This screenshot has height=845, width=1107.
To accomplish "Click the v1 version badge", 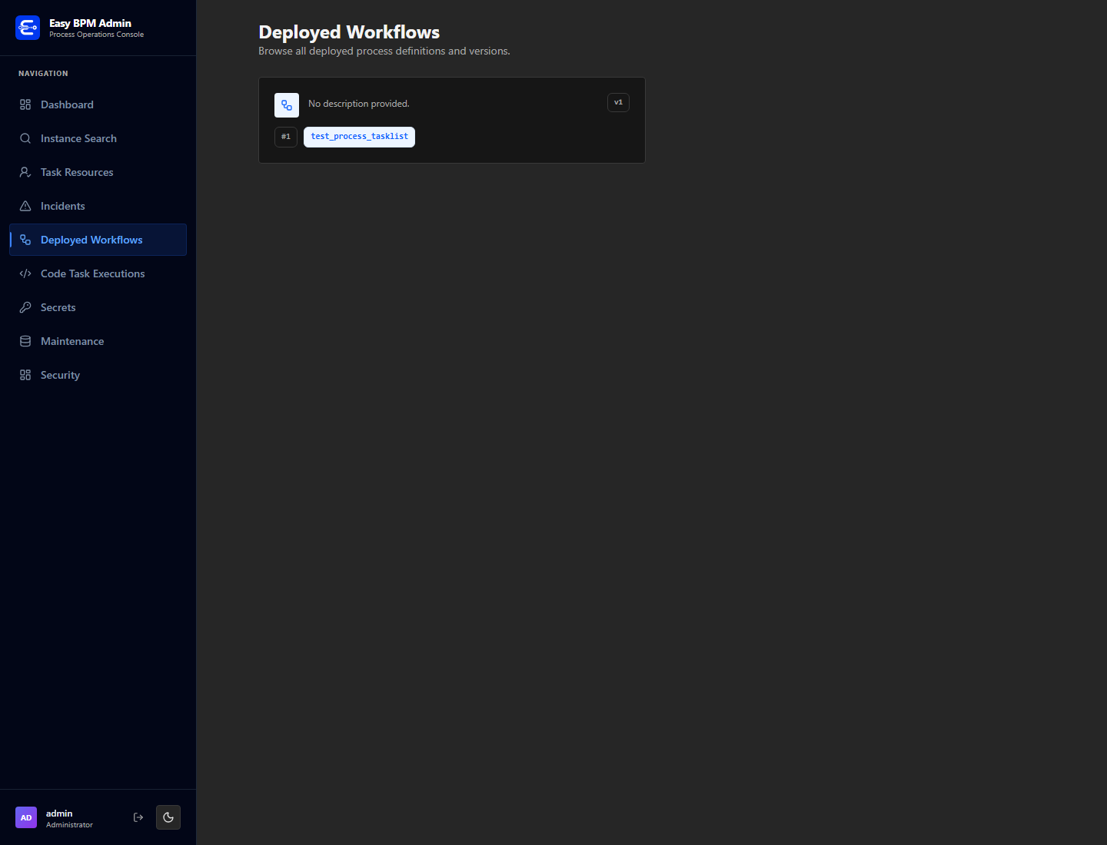I will [x=618, y=102].
